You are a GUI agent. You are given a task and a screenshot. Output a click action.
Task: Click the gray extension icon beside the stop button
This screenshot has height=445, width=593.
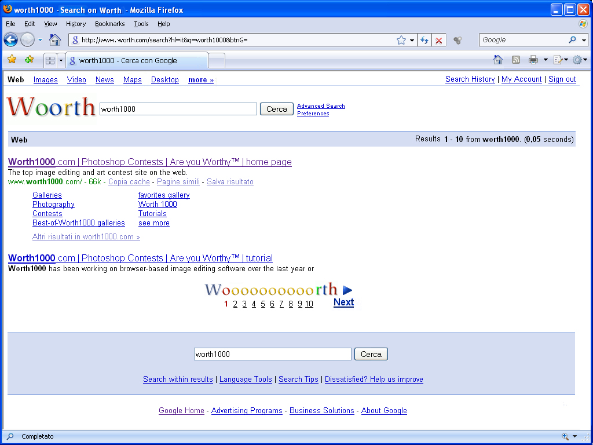[x=457, y=40]
